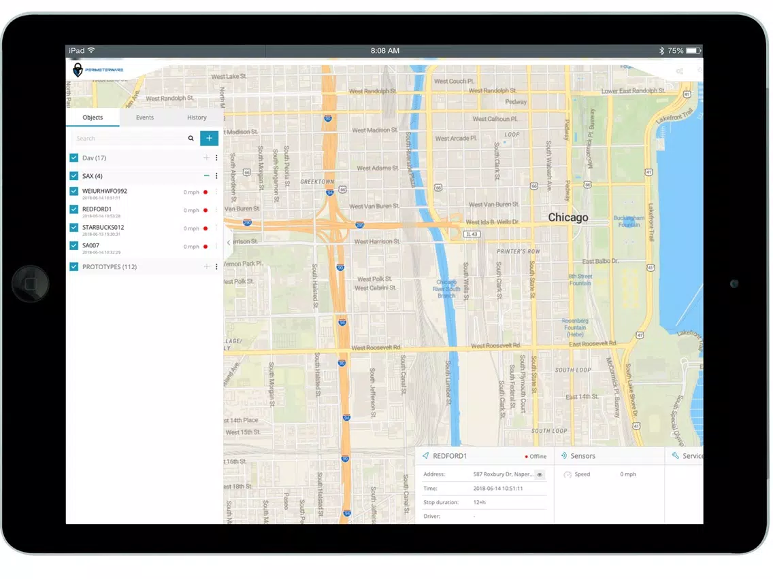Uncheck the WEIURHWFO992 checkbox
This screenshot has height=579, width=773.
74,191
